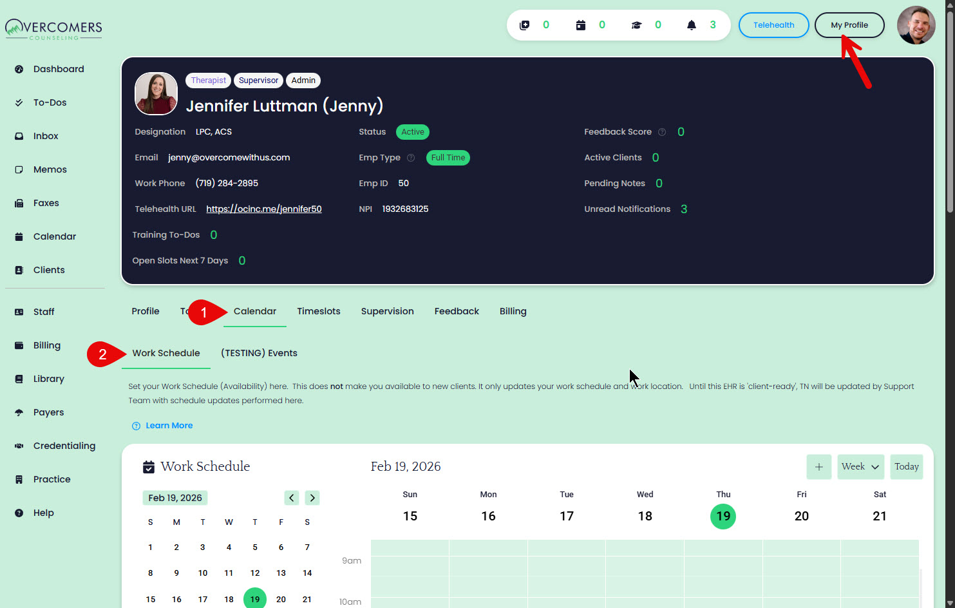Click the pending notes plus icon in header

coord(525,25)
